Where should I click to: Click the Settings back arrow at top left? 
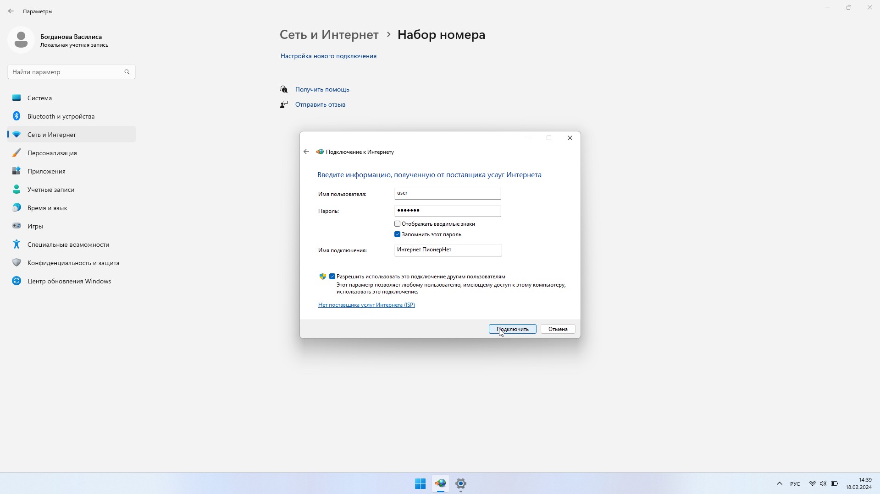(11, 11)
